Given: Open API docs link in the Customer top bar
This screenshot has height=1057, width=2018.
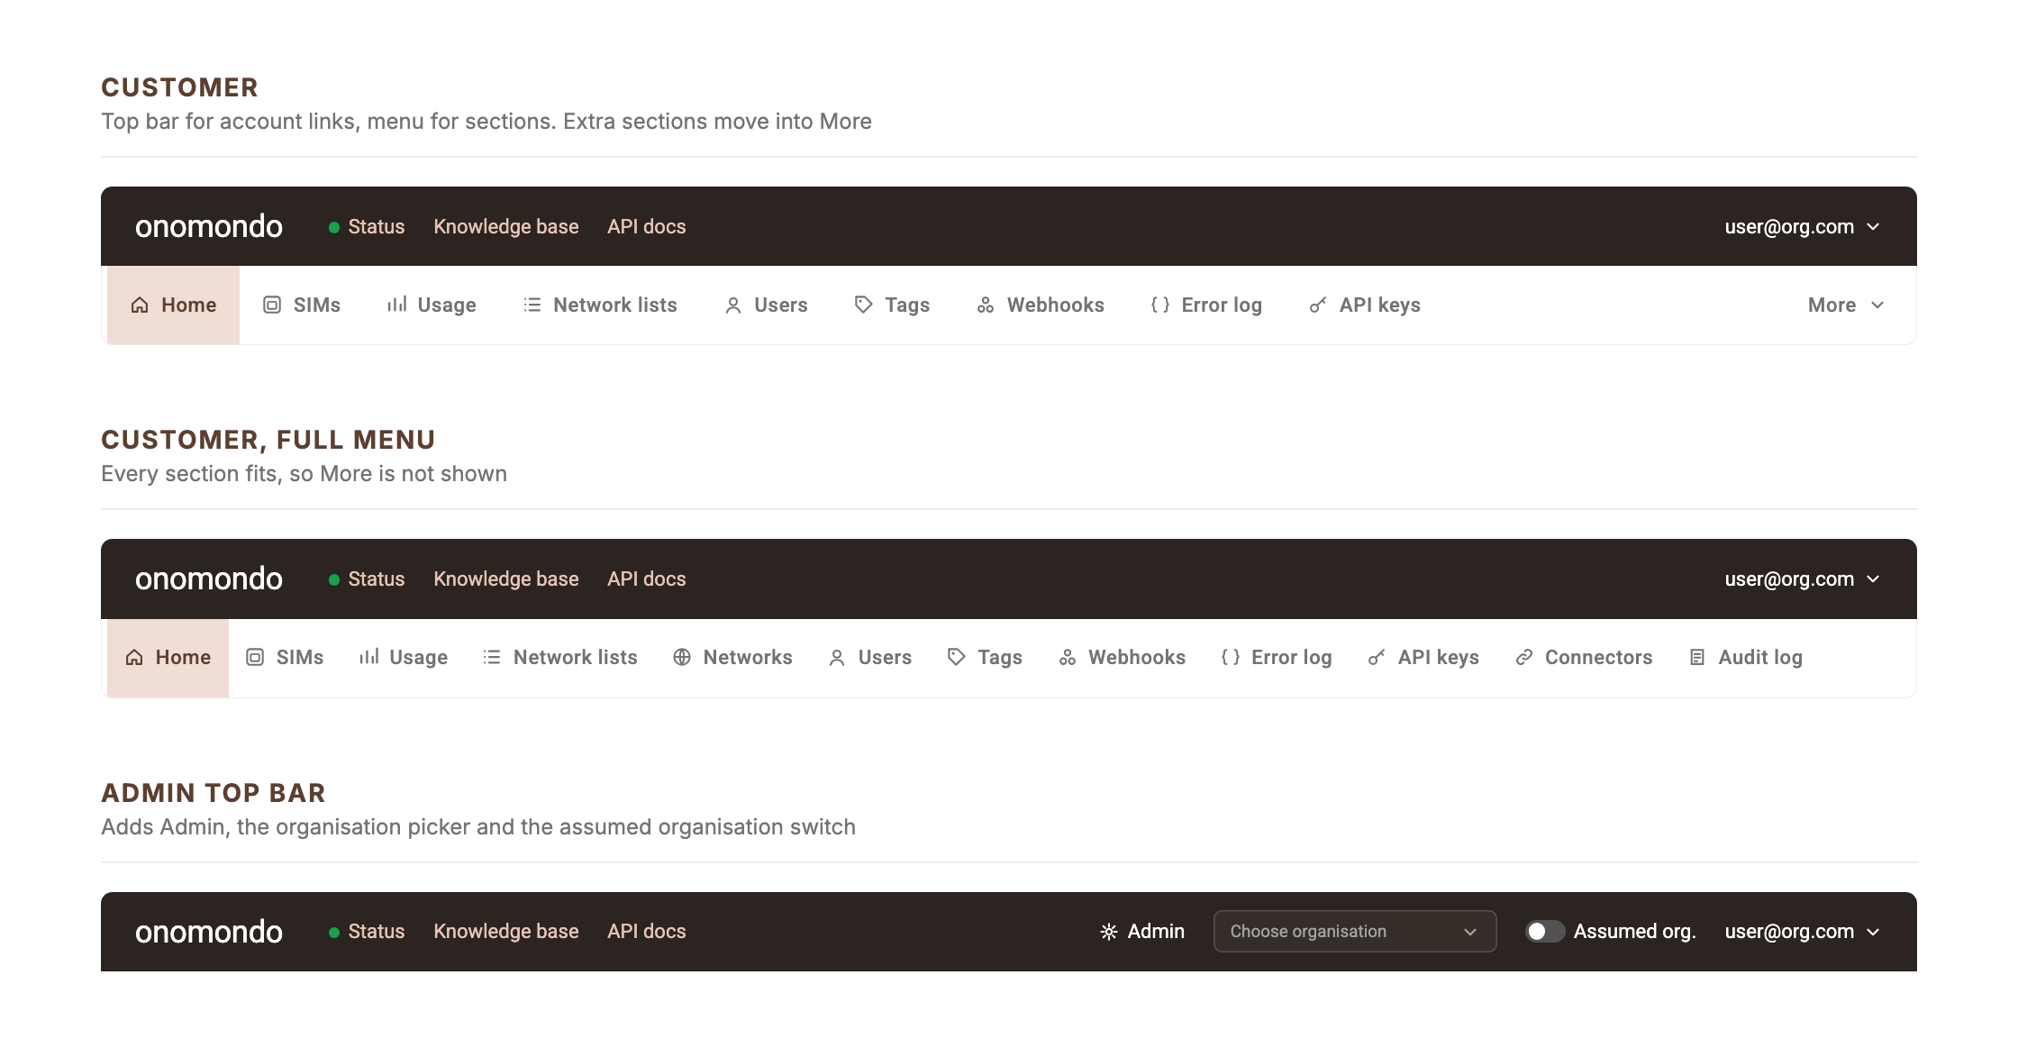Looking at the screenshot, I should tap(647, 227).
